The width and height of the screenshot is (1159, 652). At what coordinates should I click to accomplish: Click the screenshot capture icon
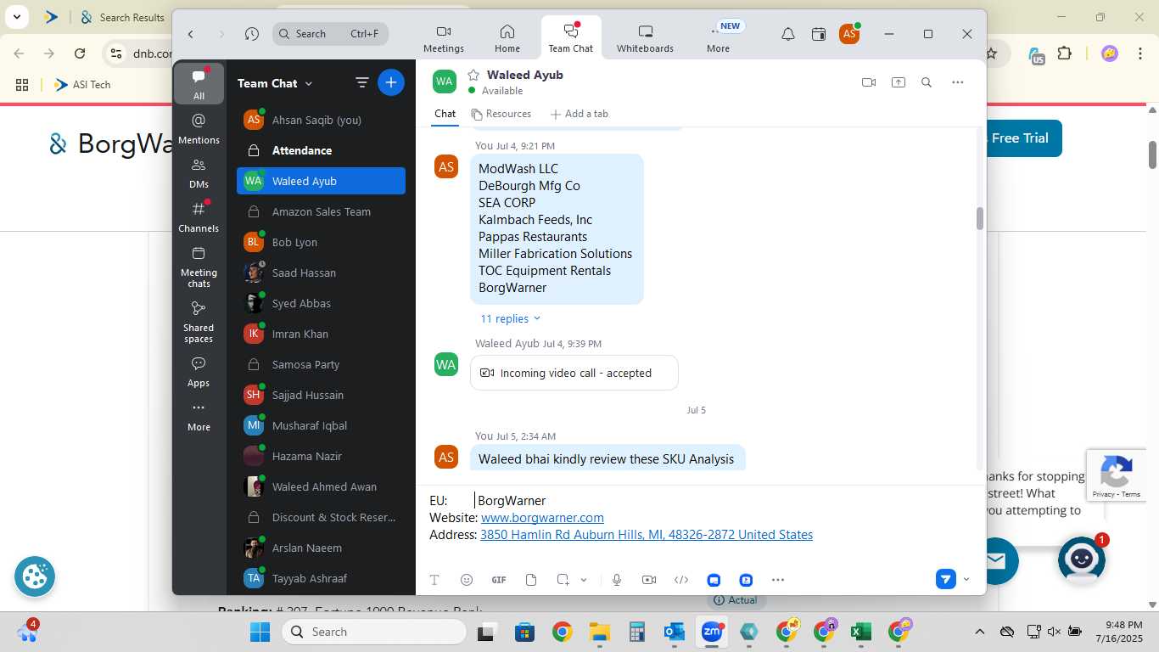coord(563,580)
